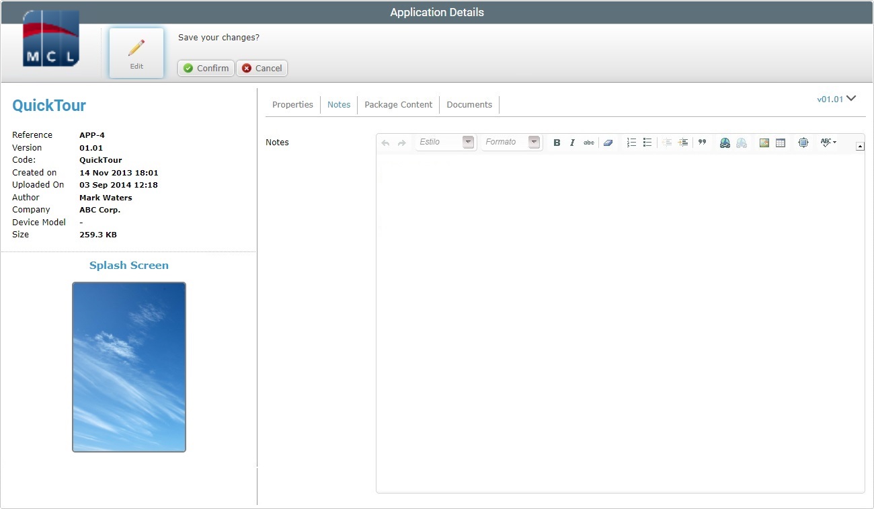Image resolution: width=874 pixels, height=509 pixels.
Task: Apply italic formatting
Action: pyautogui.click(x=572, y=143)
